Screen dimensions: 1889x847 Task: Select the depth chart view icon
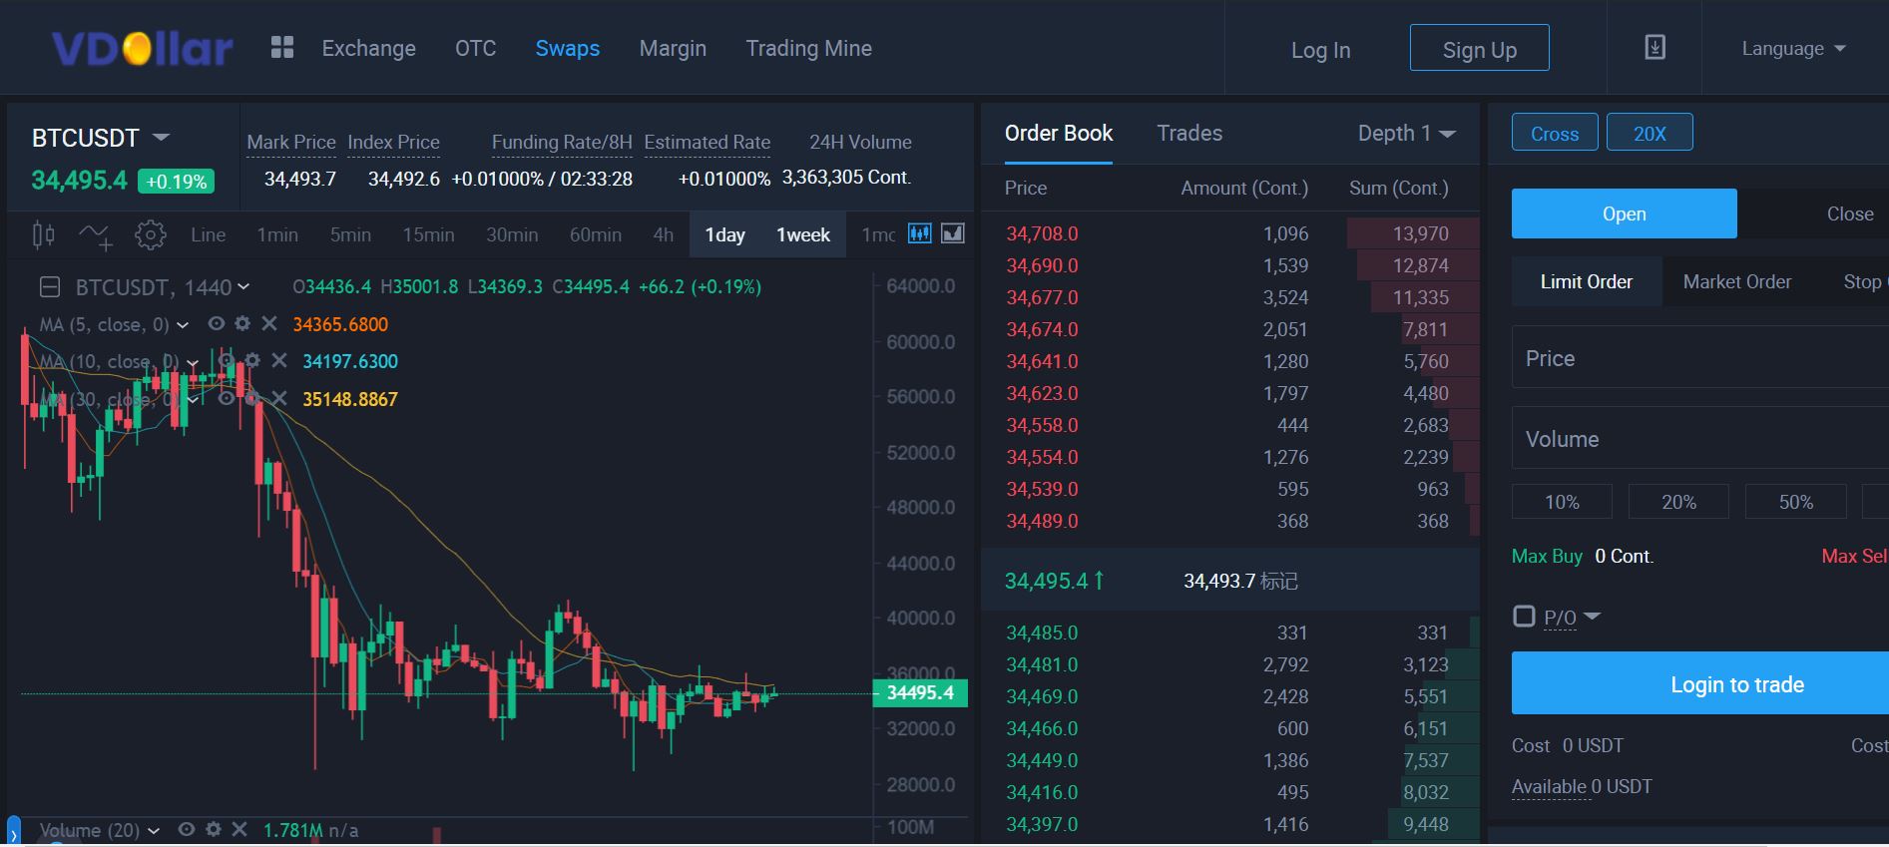(x=953, y=233)
